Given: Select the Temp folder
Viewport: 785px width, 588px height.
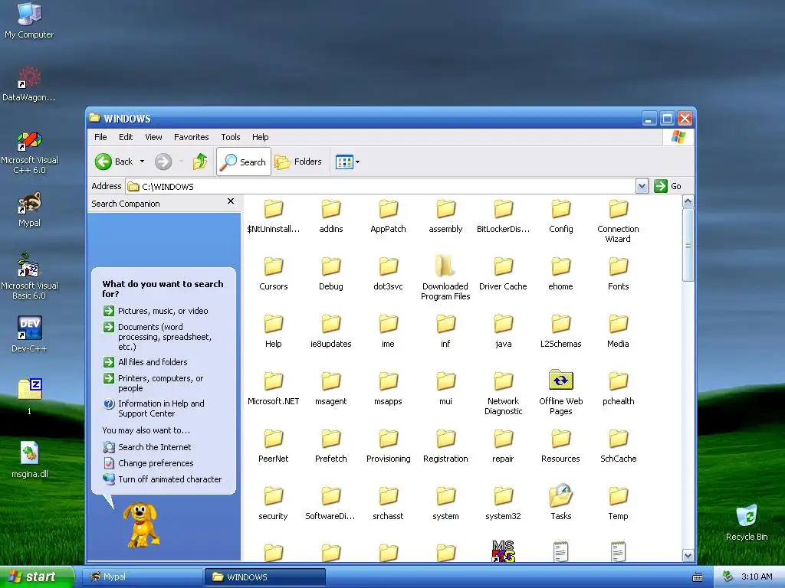Looking at the screenshot, I should [619, 503].
